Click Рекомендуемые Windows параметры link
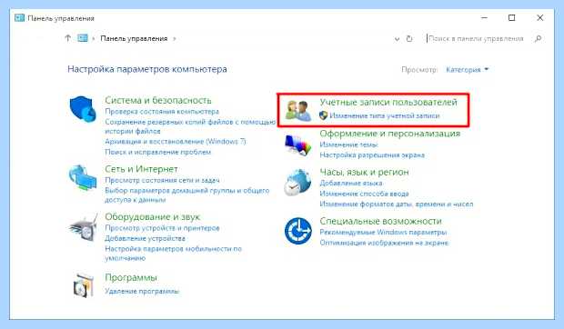 [x=383, y=233]
